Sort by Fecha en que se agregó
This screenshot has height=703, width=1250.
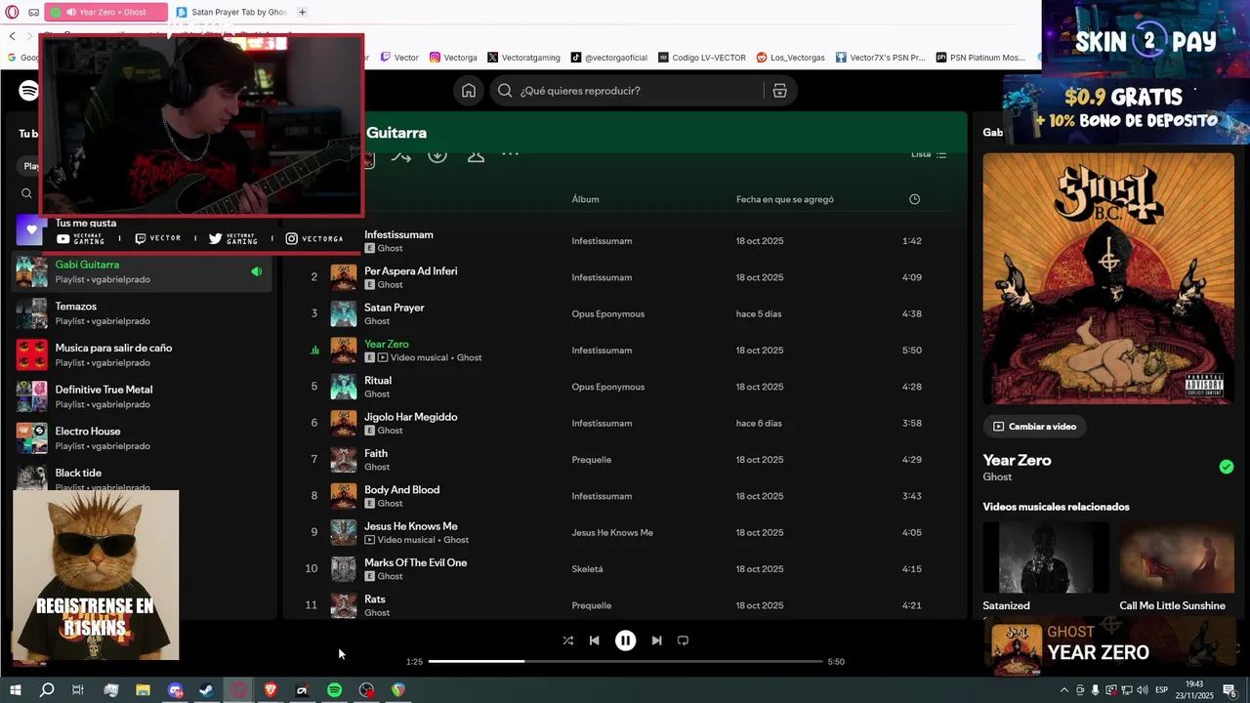(x=785, y=199)
